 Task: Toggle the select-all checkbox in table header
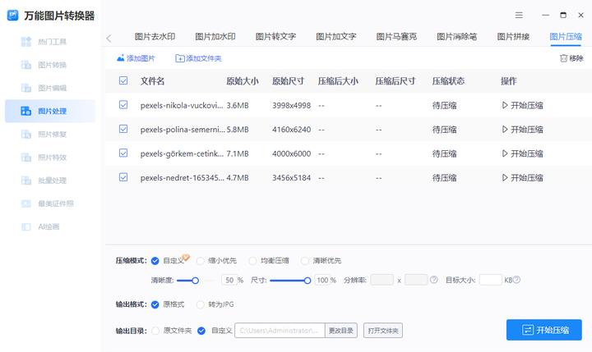point(123,80)
